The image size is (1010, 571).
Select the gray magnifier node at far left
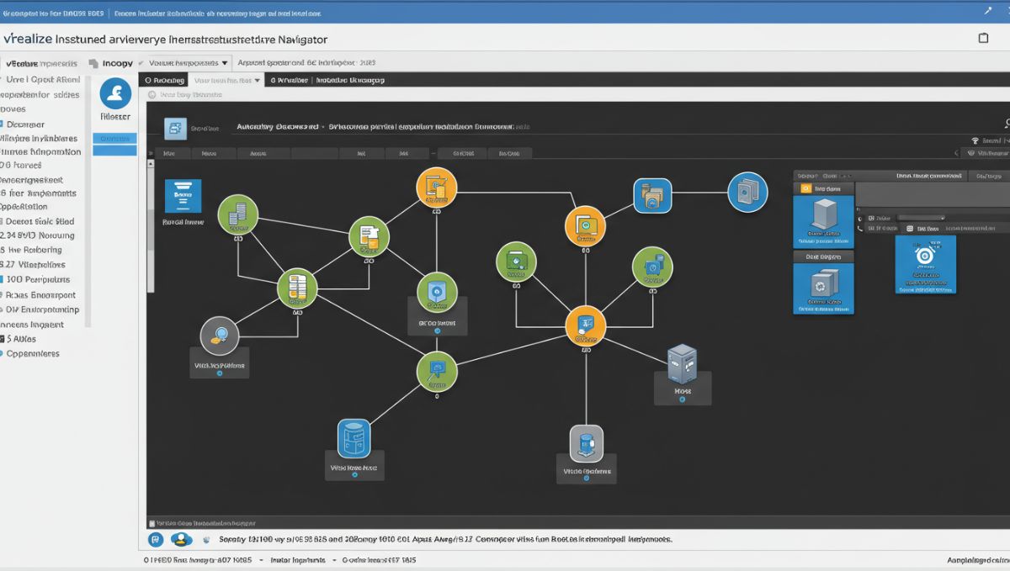click(x=220, y=336)
